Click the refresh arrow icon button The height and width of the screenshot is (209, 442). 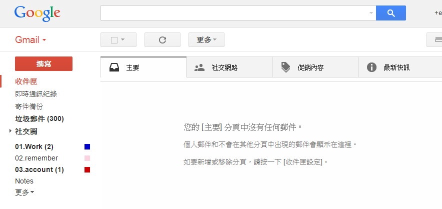click(x=162, y=40)
